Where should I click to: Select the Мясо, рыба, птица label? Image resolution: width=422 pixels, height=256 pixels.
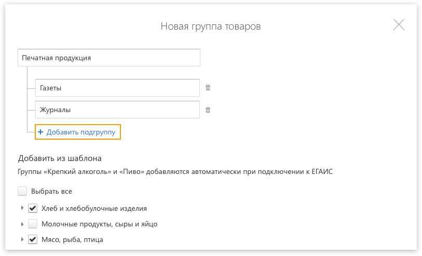click(72, 240)
